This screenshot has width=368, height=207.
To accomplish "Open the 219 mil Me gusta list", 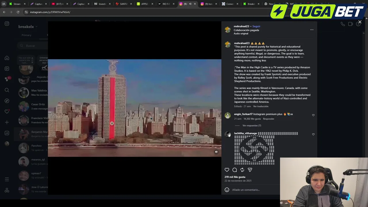I will 235,177.
